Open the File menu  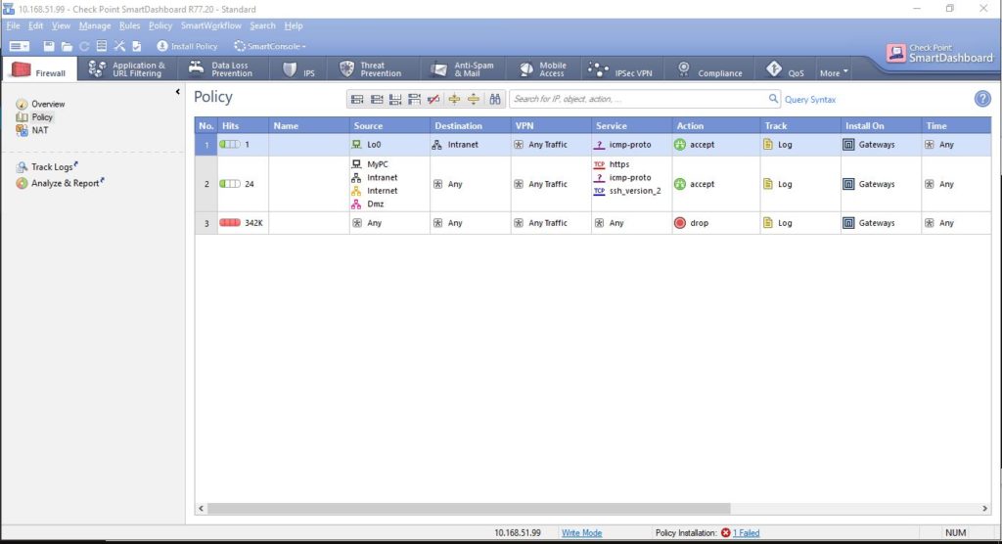(13, 25)
